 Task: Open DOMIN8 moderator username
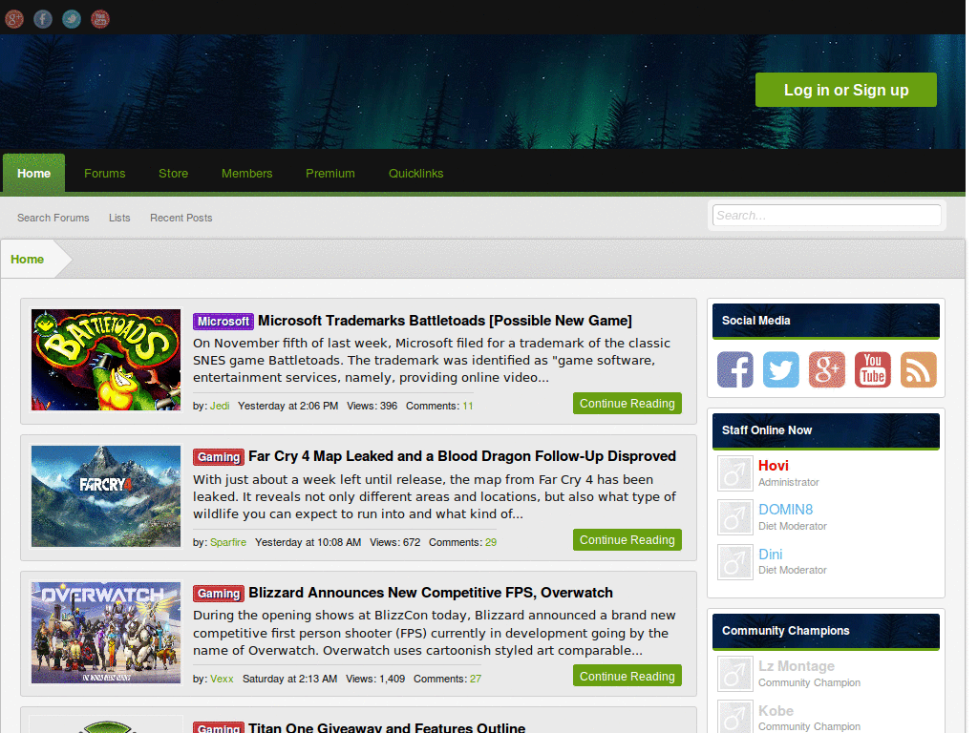pyautogui.click(x=786, y=510)
